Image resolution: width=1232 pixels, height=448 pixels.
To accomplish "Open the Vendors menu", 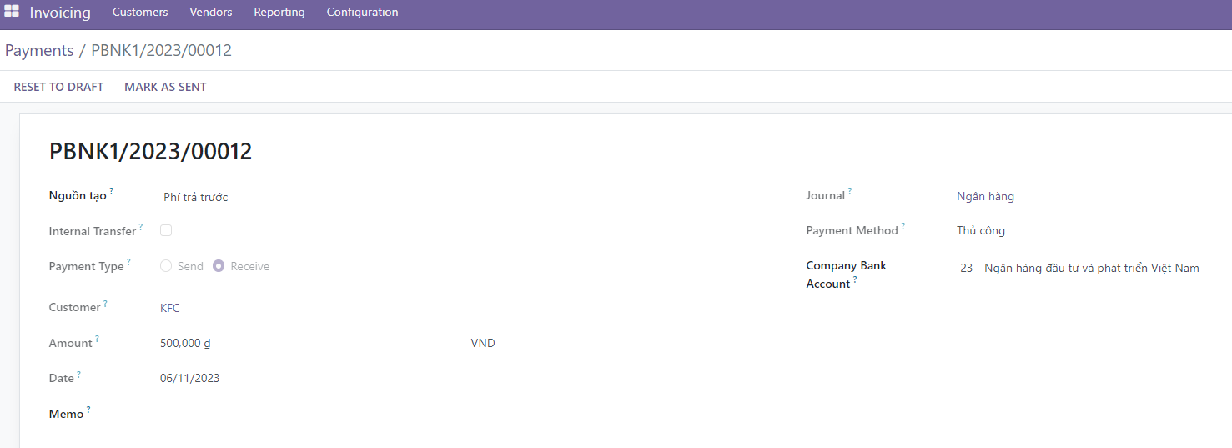I will pos(211,13).
